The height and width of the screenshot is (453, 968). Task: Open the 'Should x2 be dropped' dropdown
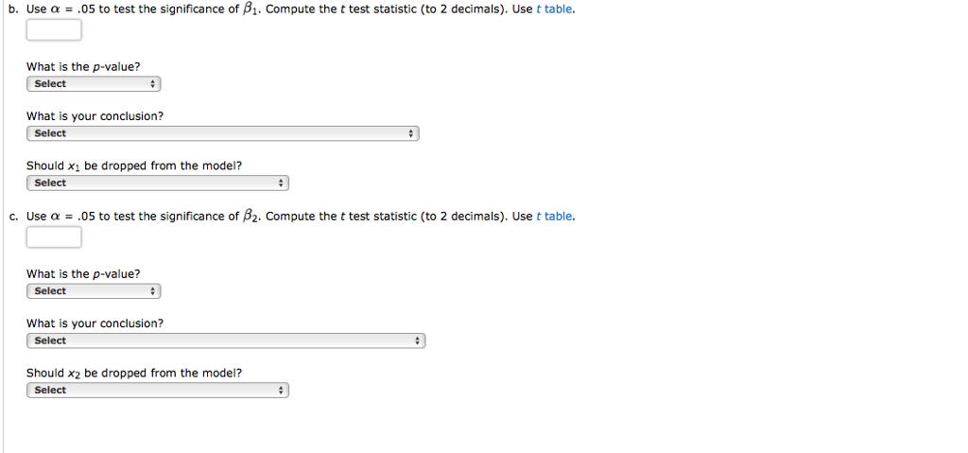pos(157,390)
